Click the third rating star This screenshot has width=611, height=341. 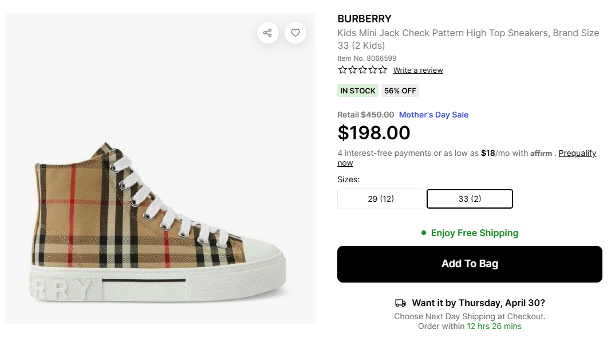[362, 70]
